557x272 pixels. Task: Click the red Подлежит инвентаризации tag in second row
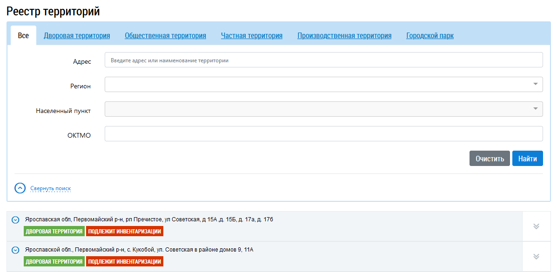point(124,262)
